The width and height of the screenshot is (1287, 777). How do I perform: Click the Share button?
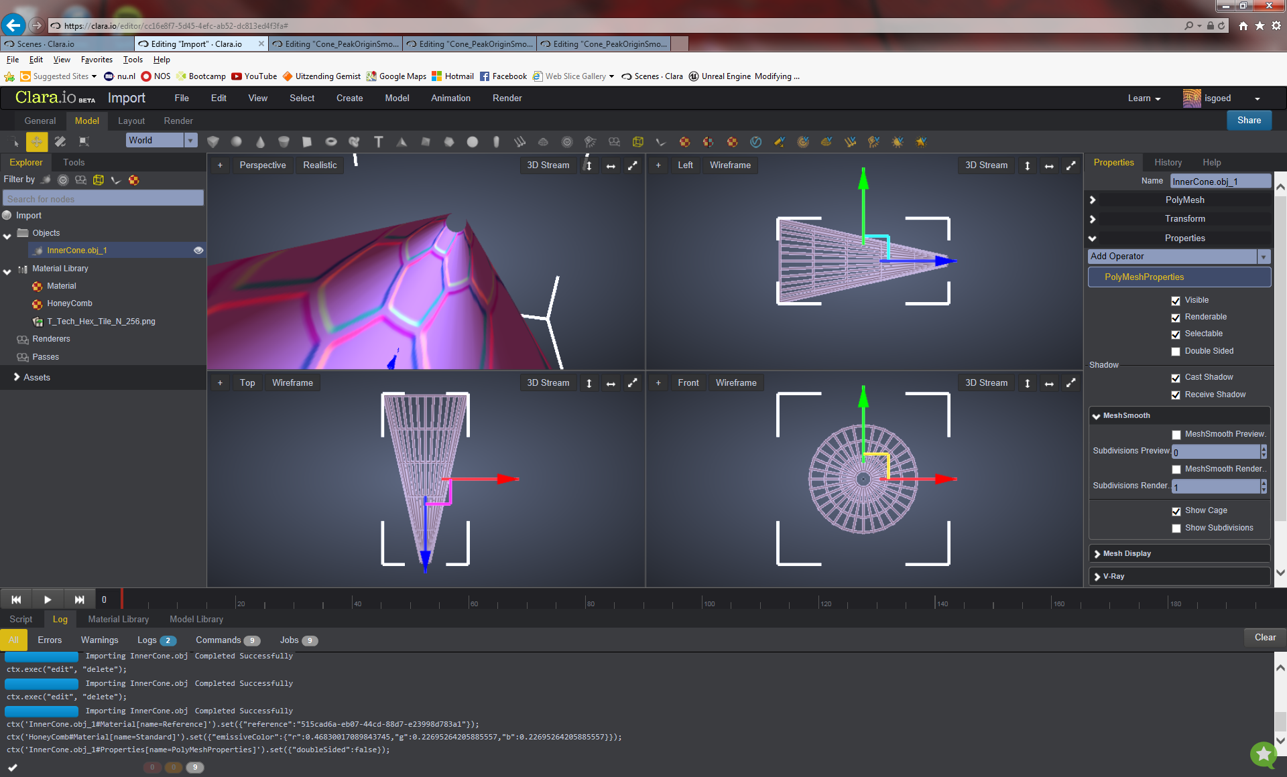click(x=1248, y=121)
